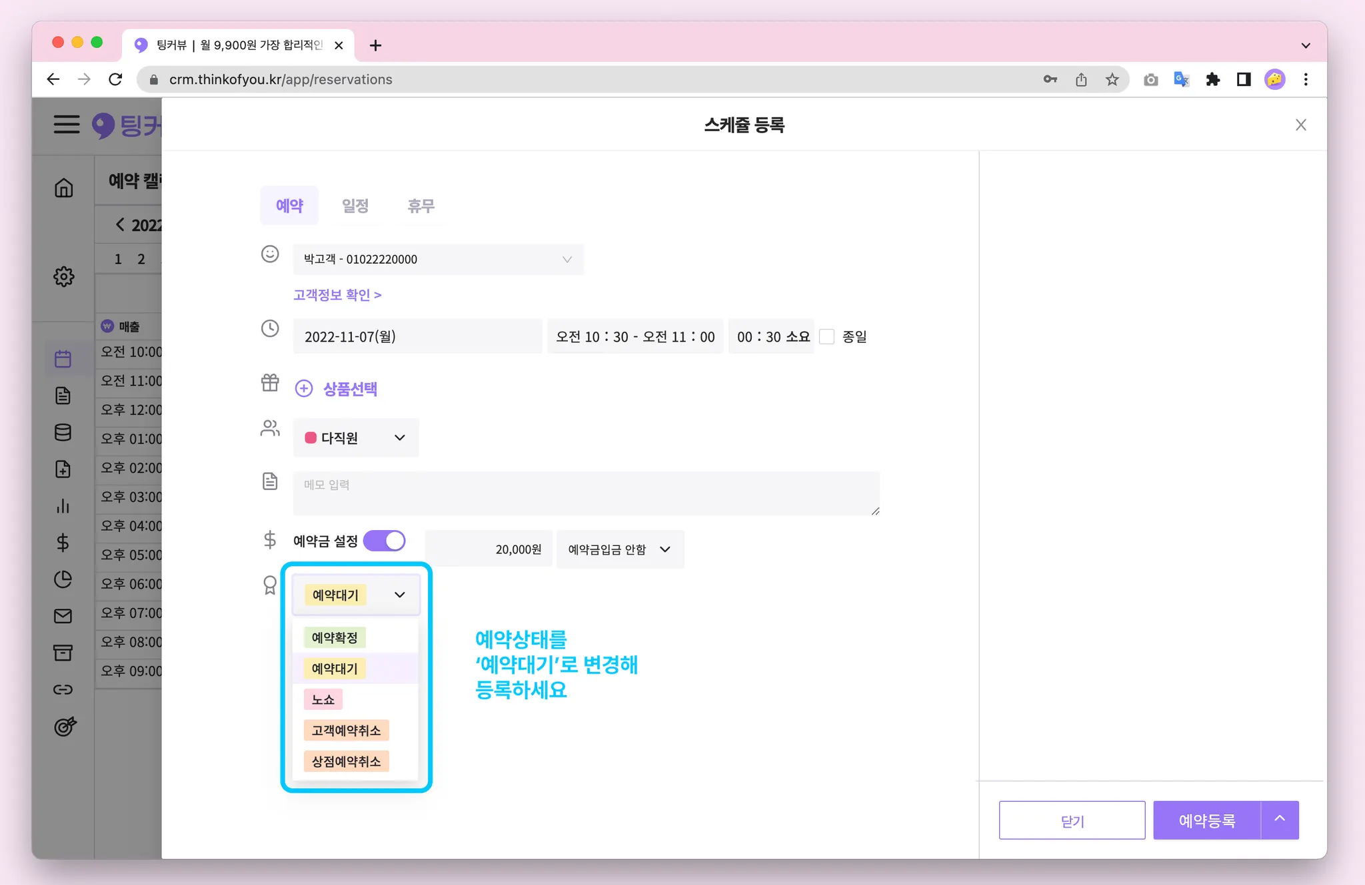
Task: Click the hamburger menu icon
Action: 67,125
